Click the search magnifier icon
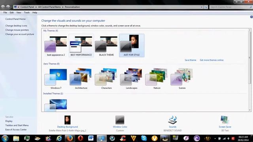Image resolution: width=253 pixels, height=142 pixels. click(251, 7)
